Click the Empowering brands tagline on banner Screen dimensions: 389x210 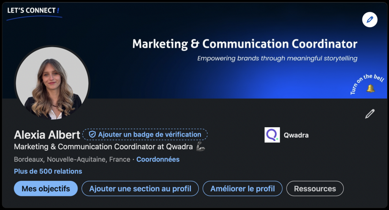click(277, 58)
